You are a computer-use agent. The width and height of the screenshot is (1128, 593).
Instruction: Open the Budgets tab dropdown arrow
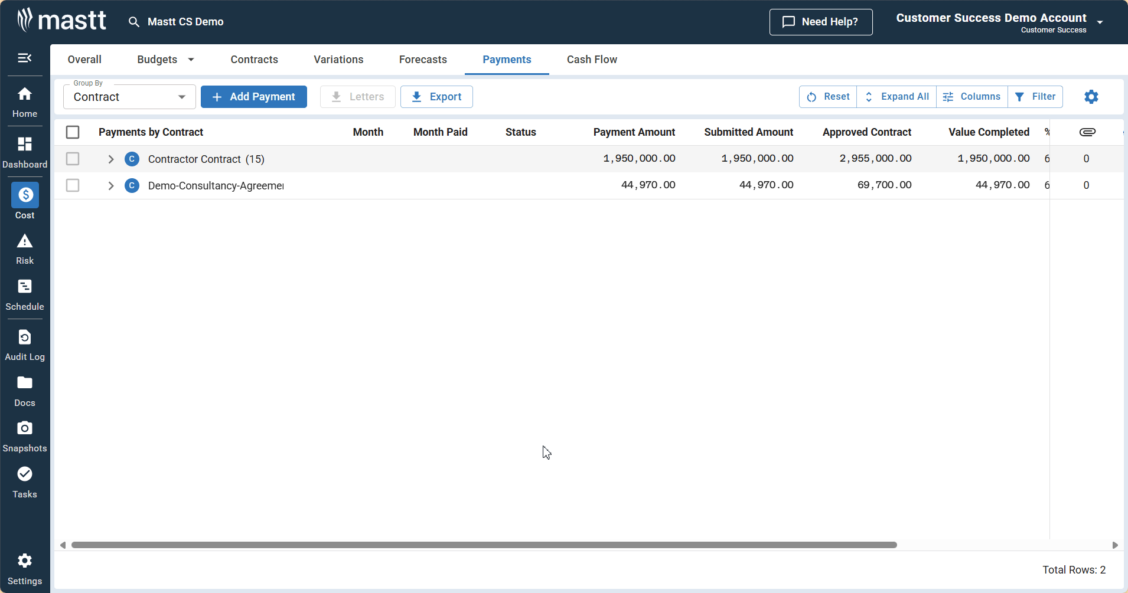pos(191,60)
